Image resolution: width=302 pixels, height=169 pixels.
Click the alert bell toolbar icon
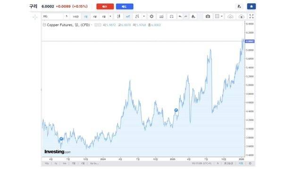193,16
